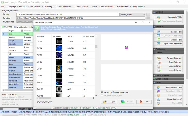Open the Language menu
The width and height of the screenshot is (188, 116).
click(x=12, y=6)
